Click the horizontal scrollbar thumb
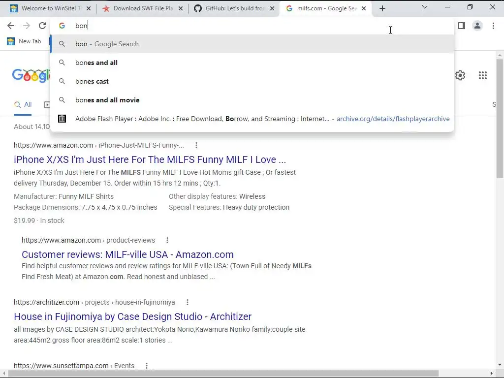This screenshot has width=504, height=378. [x=223, y=373]
